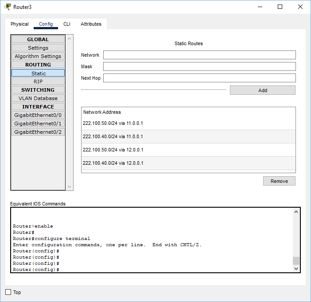Open VLAN Database settings

click(38, 98)
